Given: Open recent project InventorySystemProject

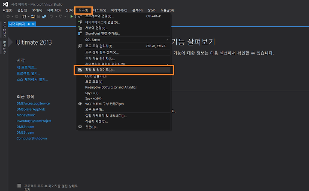Looking at the screenshot, I should pyautogui.click(x=34, y=121).
